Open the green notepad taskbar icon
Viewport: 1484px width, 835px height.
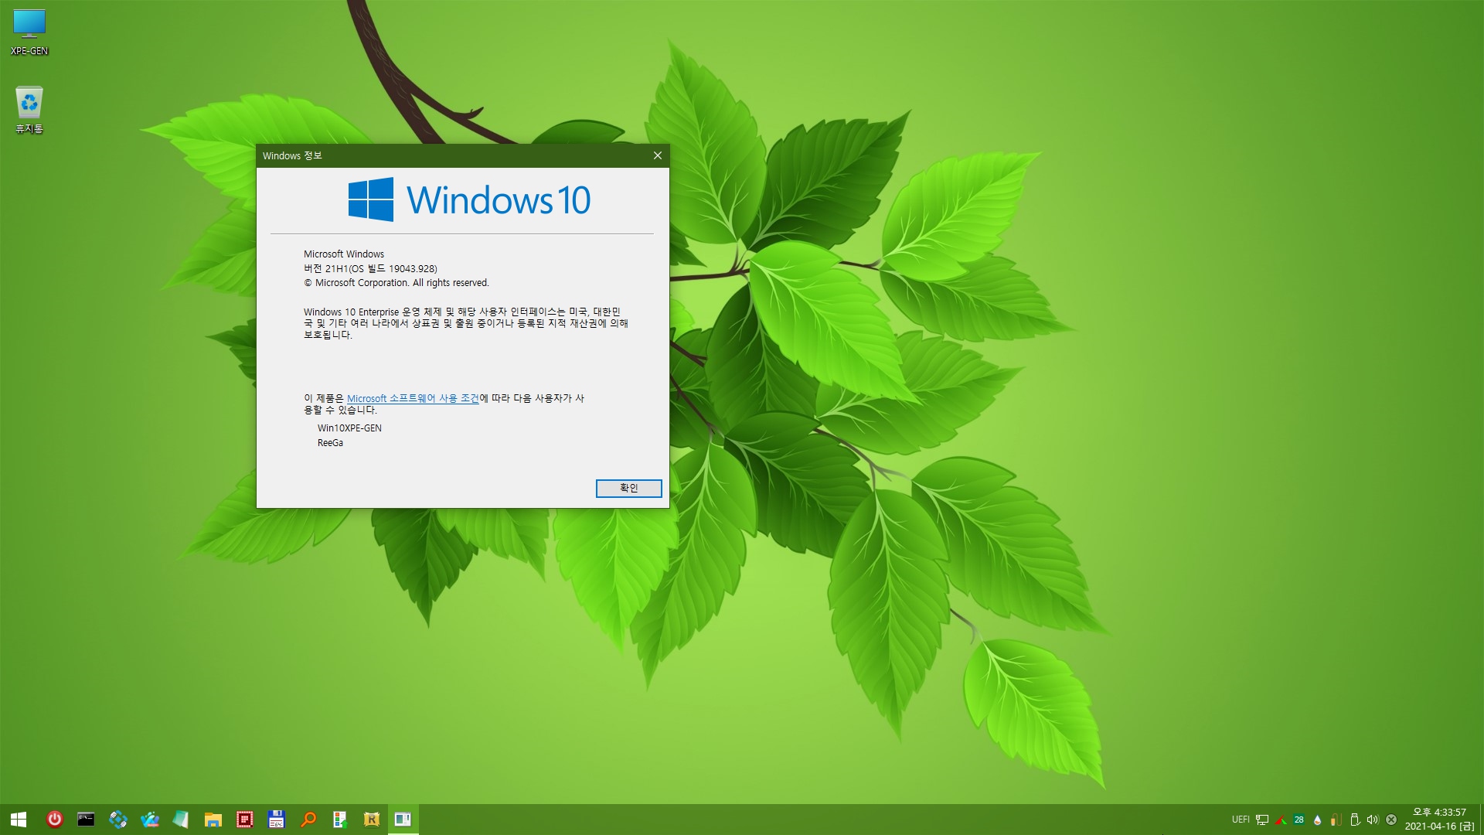[x=181, y=820]
